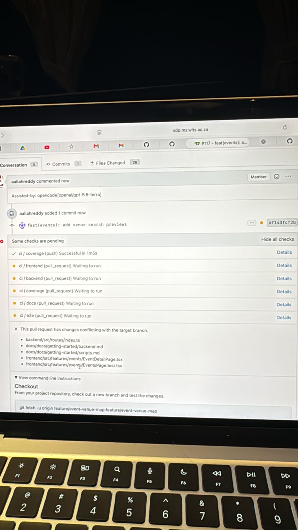Click the conflicting file backend/src/routes/index.ts
The height and width of the screenshot is (530, 298).
point(53,340)
